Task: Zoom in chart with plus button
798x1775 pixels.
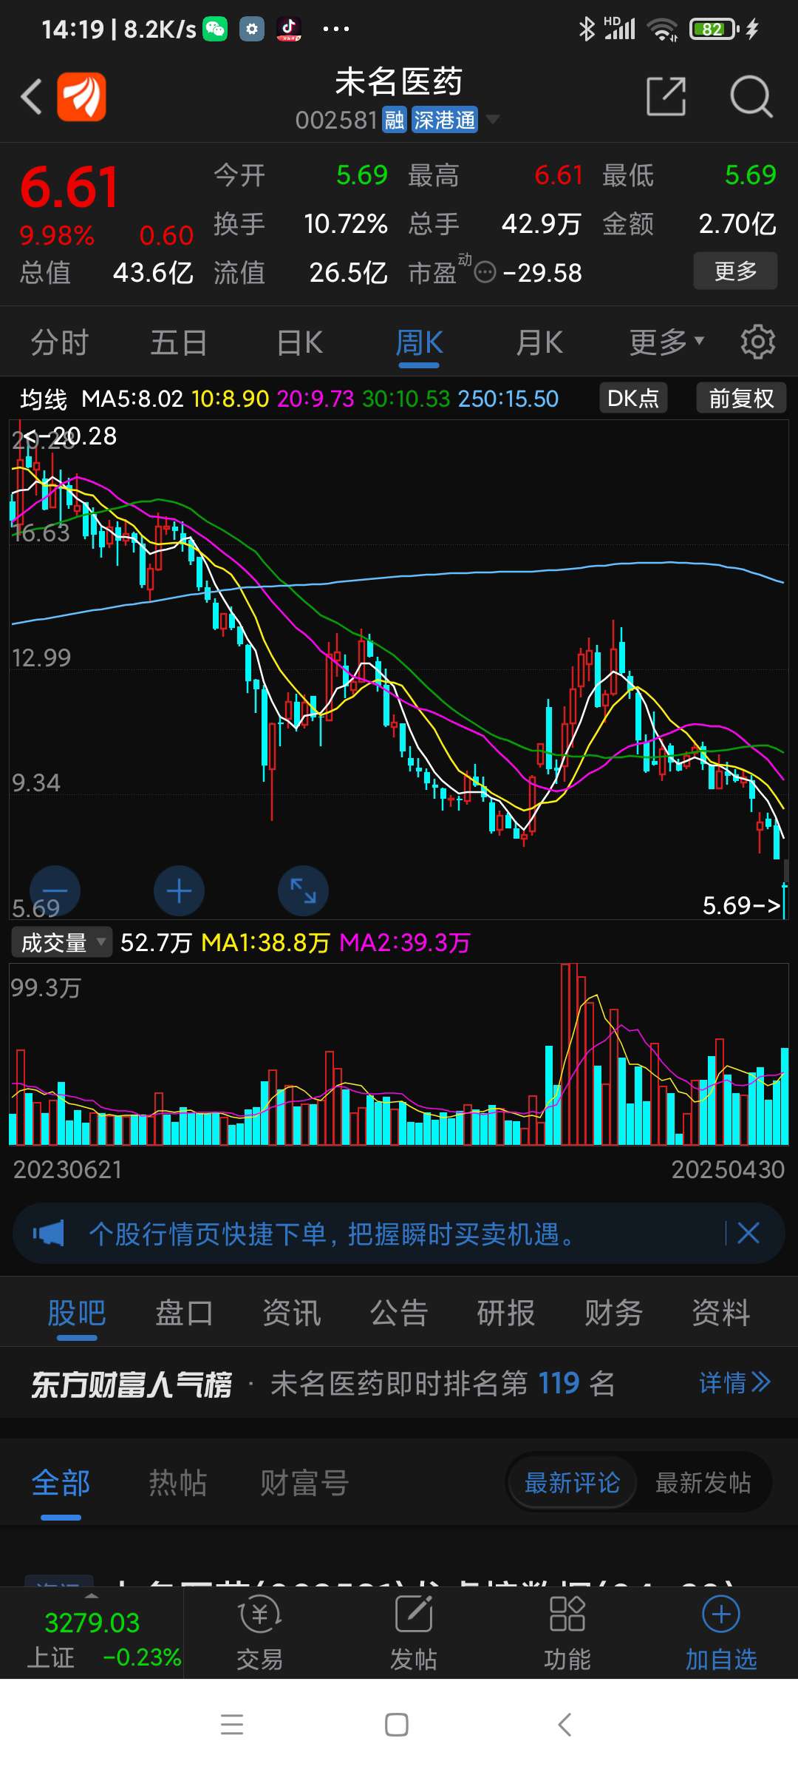Action: click(x=180, y=890)
